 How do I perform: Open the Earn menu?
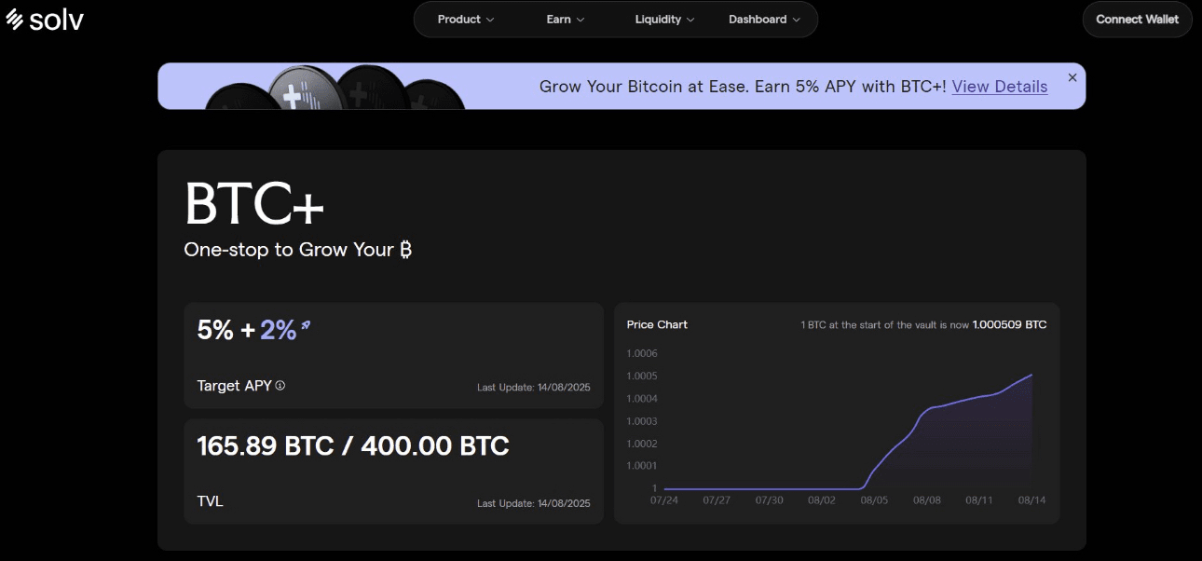[566, 19]
